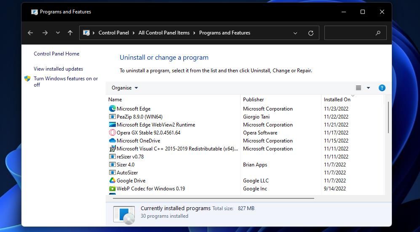
Task: Click the installed programs details pane icon
Action: (124, 215)
